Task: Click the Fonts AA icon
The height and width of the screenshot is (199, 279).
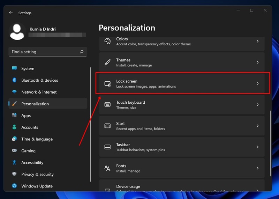Action: coord(107,168)
